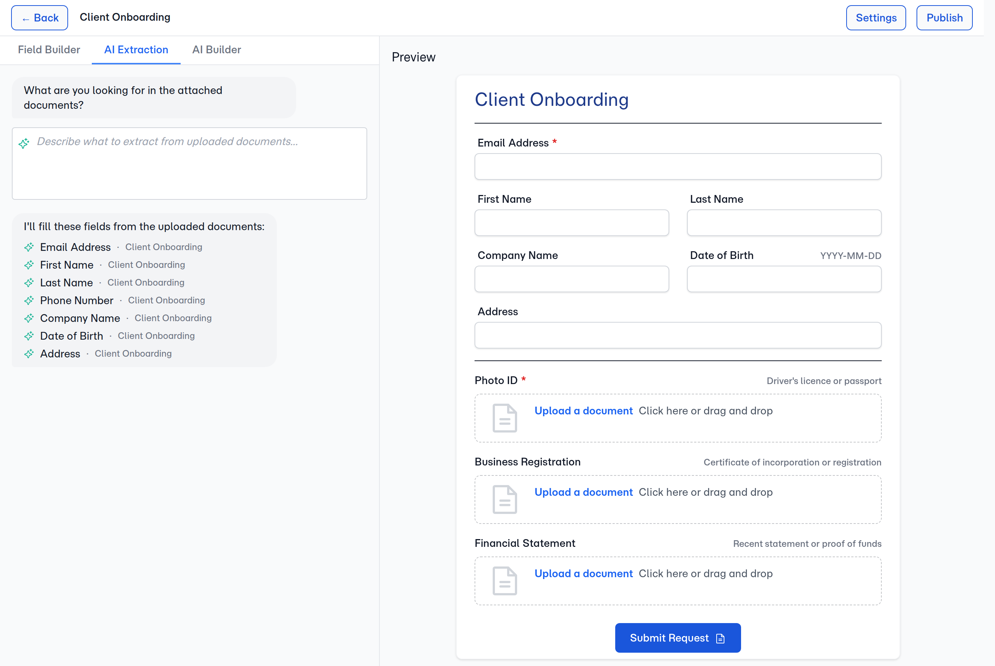Click the sparkle icon beside Last Name
The image size is (995, 666).
[29, 283]
